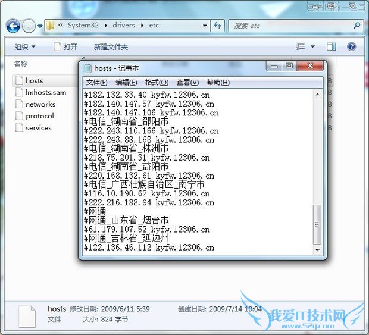
Task: Click the magnifier search icon
Action: pos(357,26)
